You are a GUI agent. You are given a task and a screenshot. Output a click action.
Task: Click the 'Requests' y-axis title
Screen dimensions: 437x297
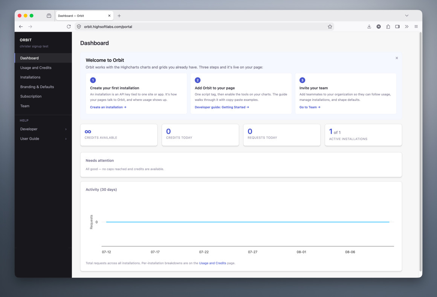coord(91,222)
